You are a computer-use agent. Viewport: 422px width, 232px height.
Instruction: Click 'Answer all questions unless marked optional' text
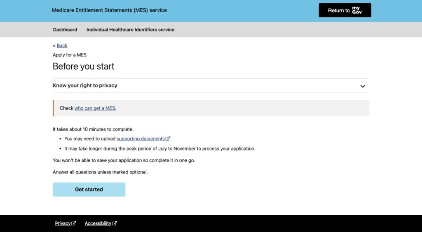[100, 172]
